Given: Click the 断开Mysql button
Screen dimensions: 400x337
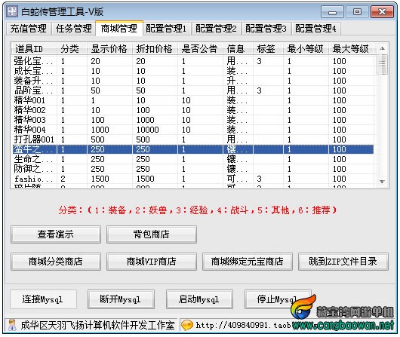Looking at the screenshot, I should coord(121,299).
